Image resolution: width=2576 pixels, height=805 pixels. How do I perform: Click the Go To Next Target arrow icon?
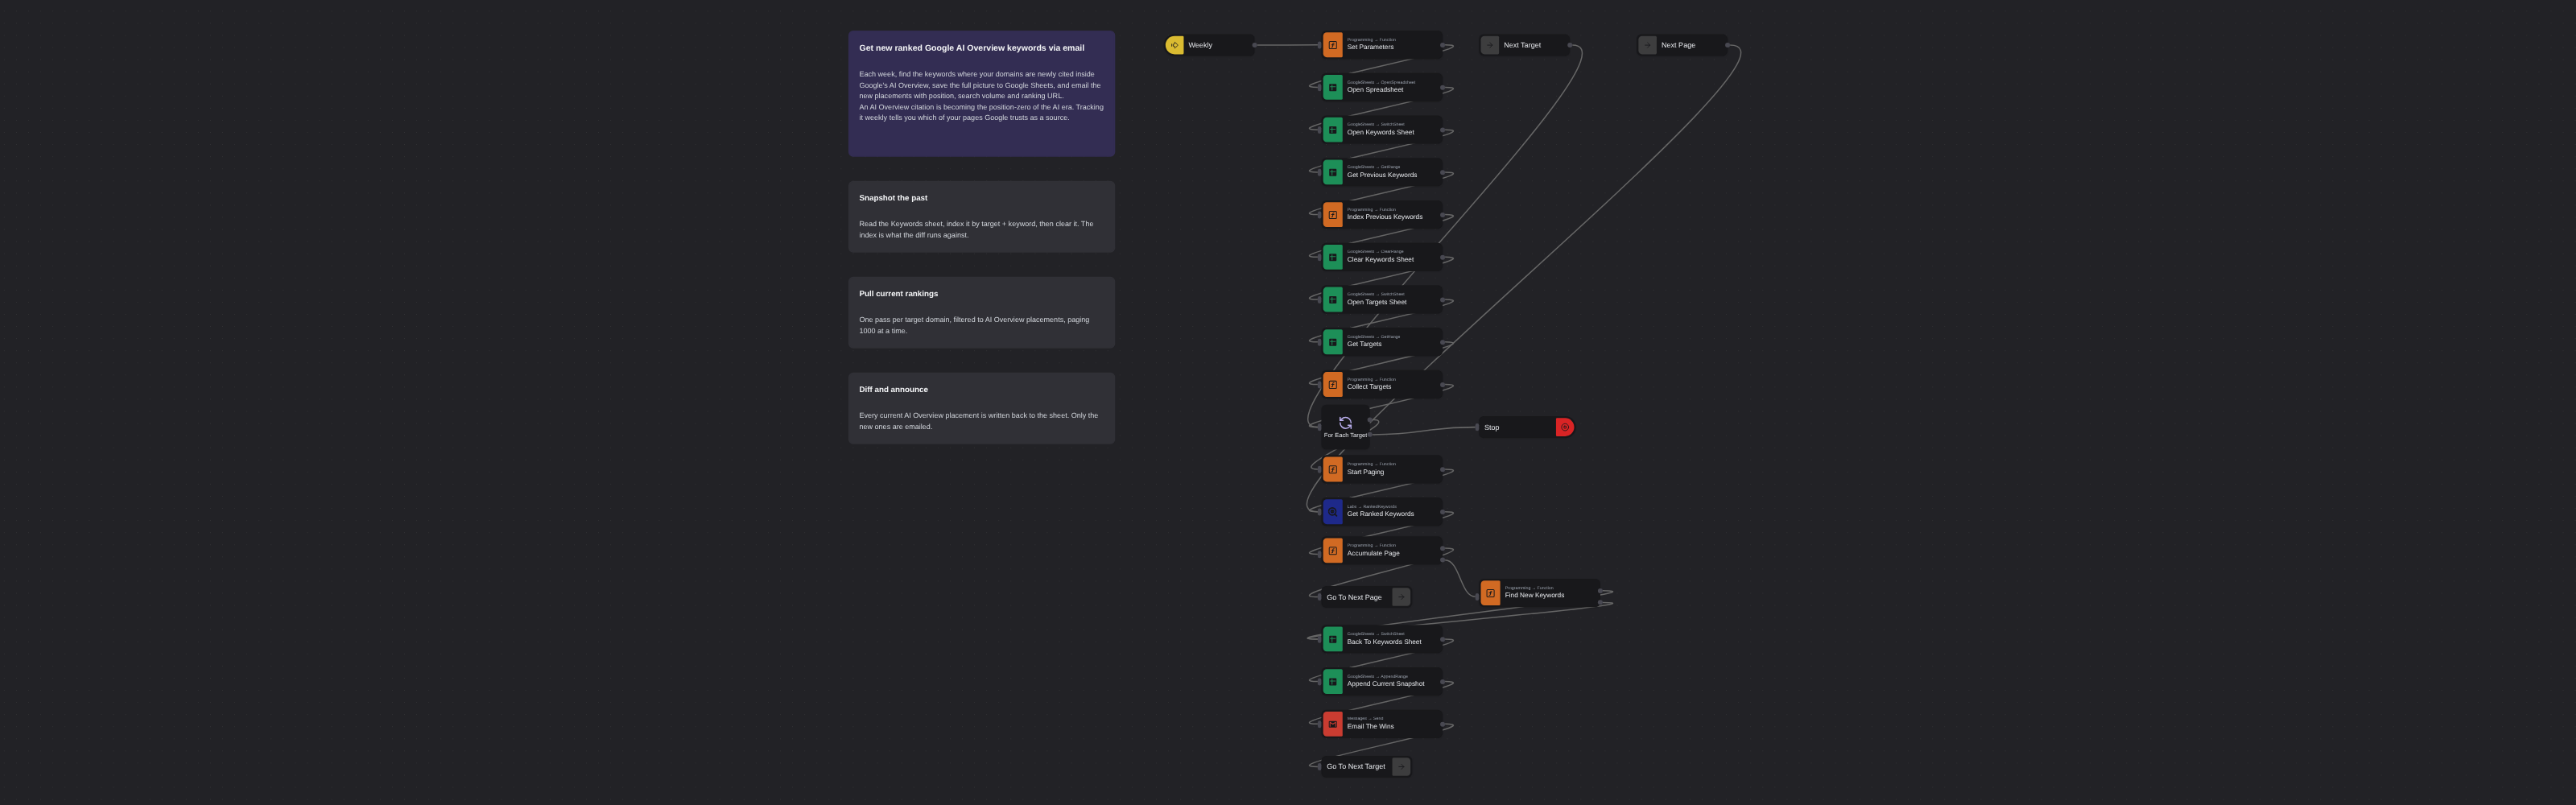coord(1401,767)
